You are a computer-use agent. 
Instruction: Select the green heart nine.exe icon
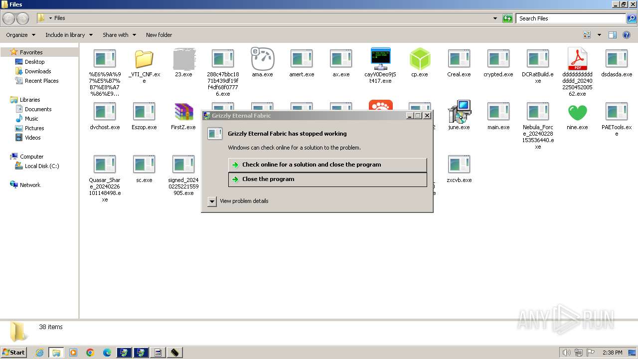point(577,112)
